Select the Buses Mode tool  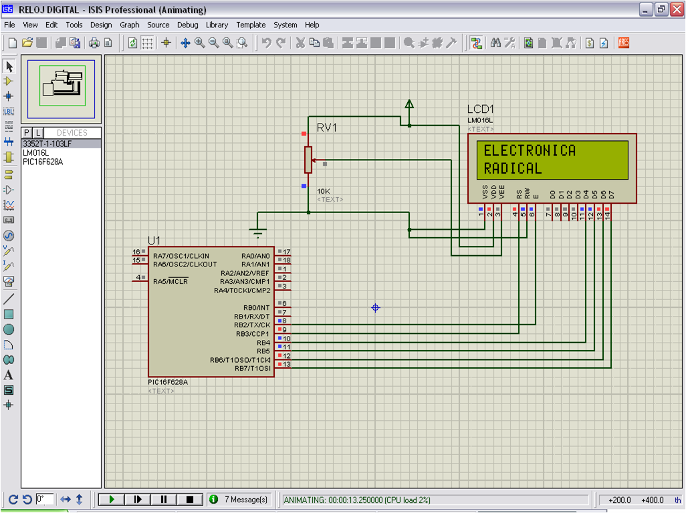[x=9, y=142]
